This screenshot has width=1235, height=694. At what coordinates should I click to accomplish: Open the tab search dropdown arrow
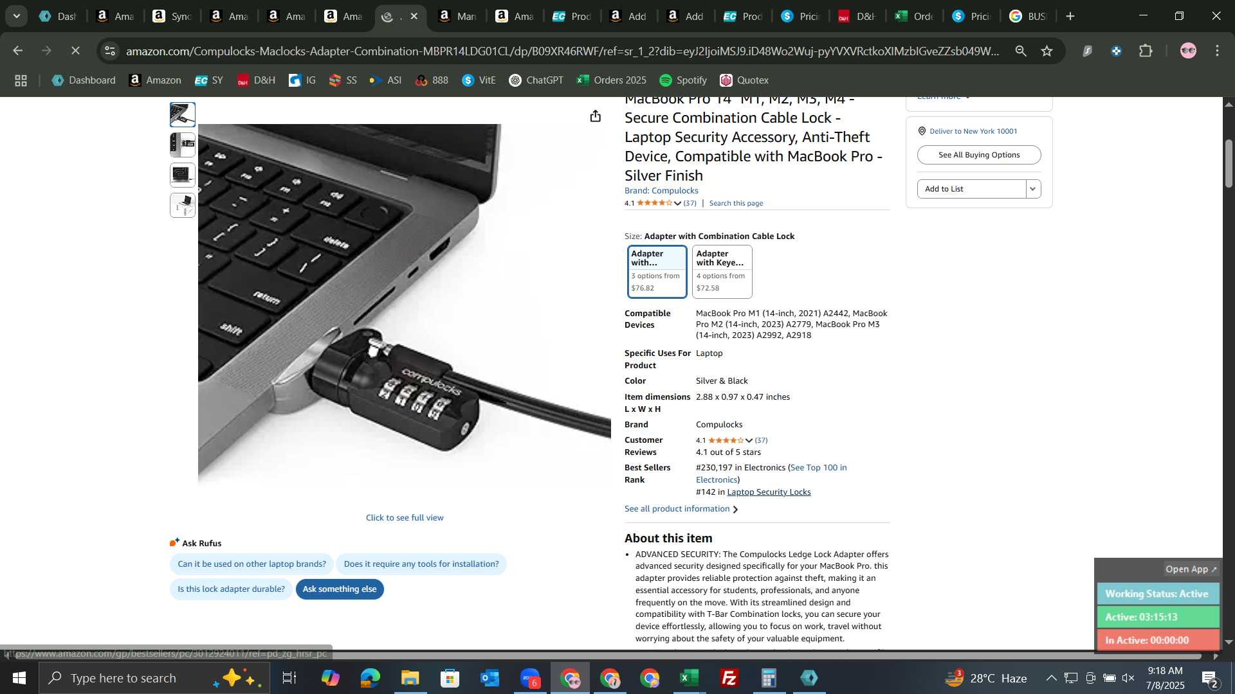[x=17, y=16]
